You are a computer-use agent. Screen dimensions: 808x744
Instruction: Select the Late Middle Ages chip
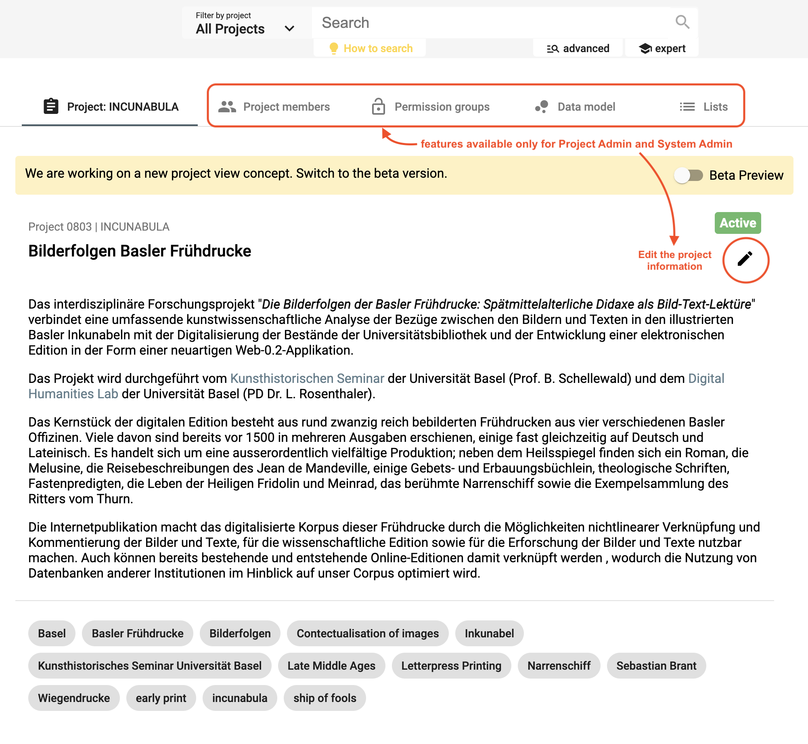point(331,666)
